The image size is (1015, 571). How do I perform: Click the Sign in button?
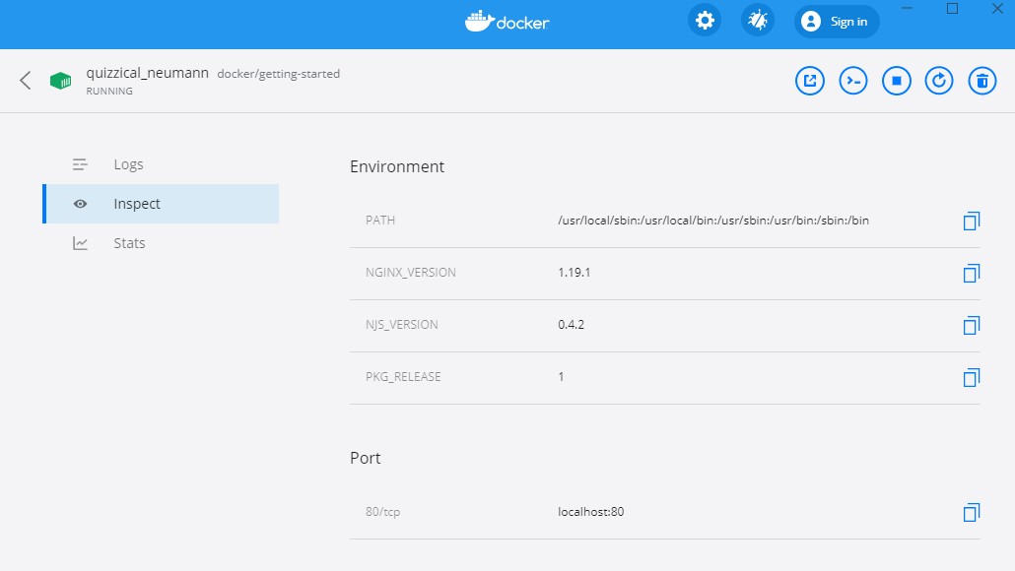click(836, 22)
